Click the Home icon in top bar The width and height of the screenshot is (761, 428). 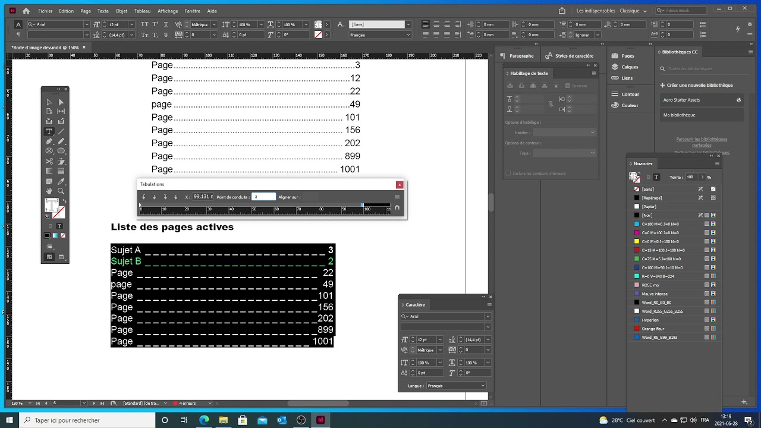26,11
